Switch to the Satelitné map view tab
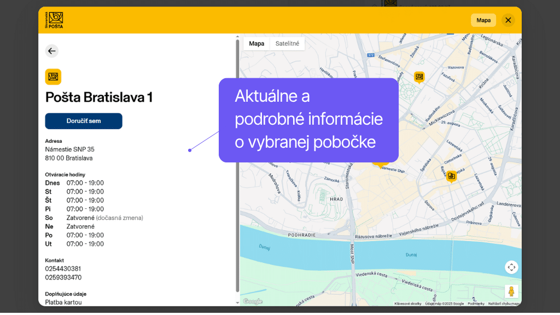 click(x=287, y=44)
